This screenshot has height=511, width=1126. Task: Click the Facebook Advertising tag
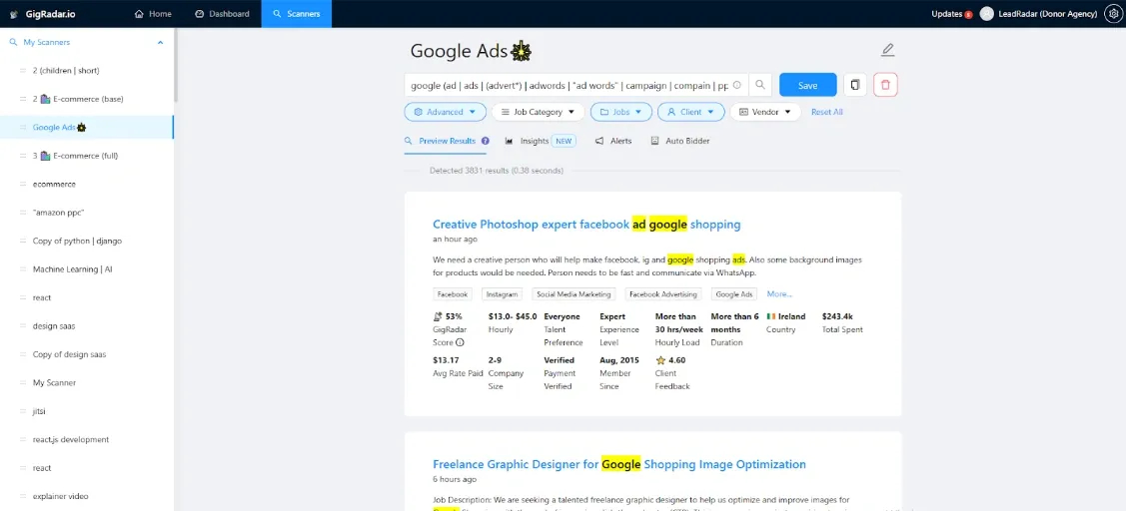[662, 294]
